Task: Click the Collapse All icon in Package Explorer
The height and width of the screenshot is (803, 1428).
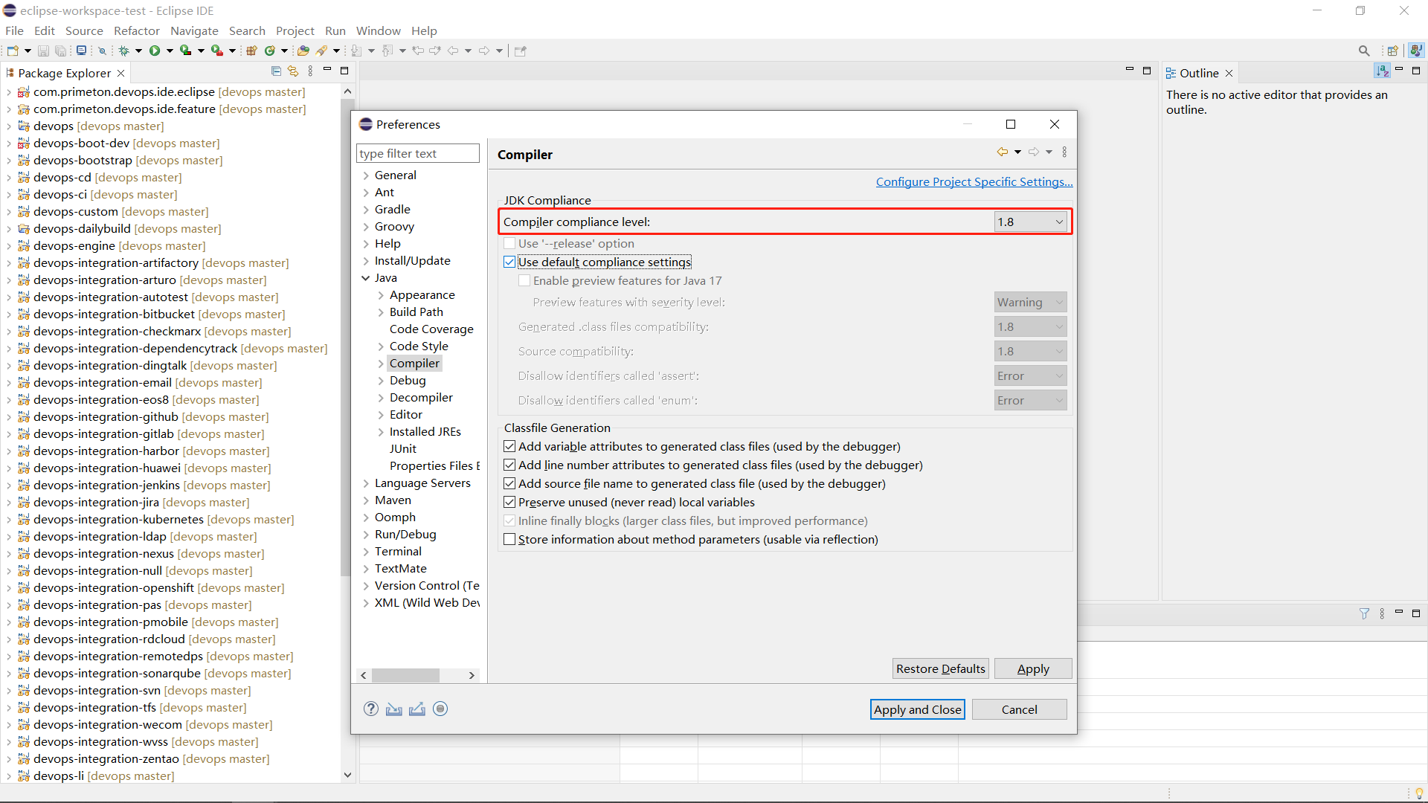Action: coord(276,71)
